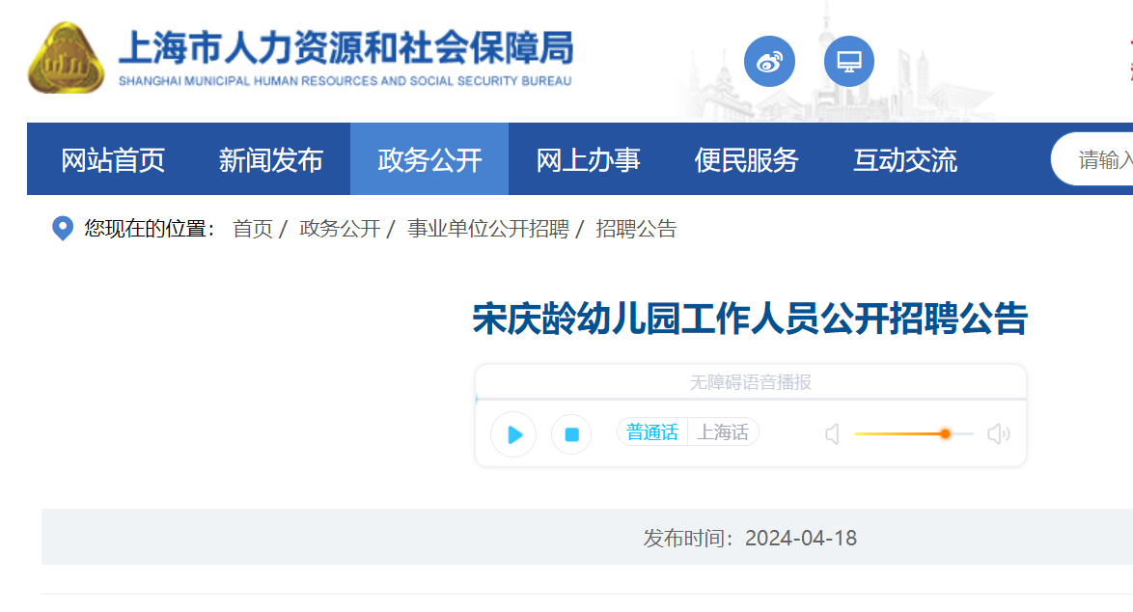Image resolution: width=1133 pixels, height=612 pixels.
Task: Click the computer monitor icon in the header
Action: tap(849, 62)
